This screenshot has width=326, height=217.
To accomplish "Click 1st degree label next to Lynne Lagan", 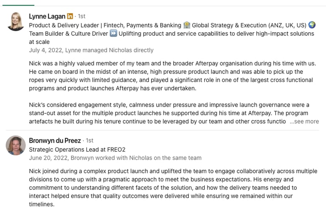I will coord(81,16).
